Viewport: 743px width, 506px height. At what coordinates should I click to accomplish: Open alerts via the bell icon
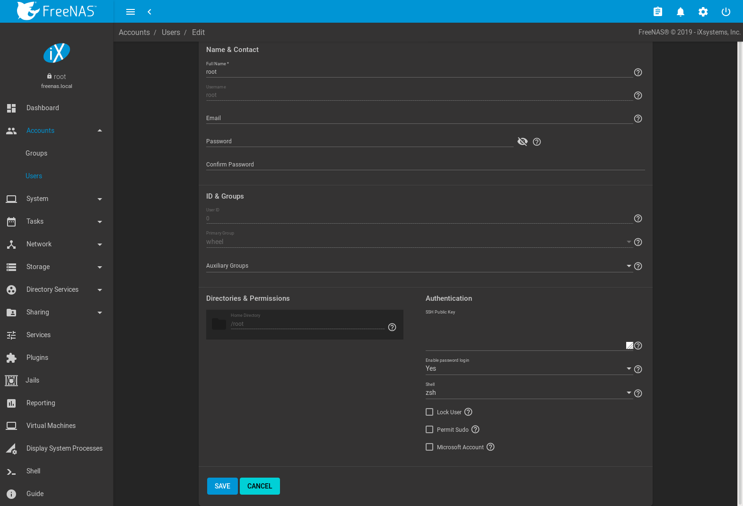coord(681,12)
